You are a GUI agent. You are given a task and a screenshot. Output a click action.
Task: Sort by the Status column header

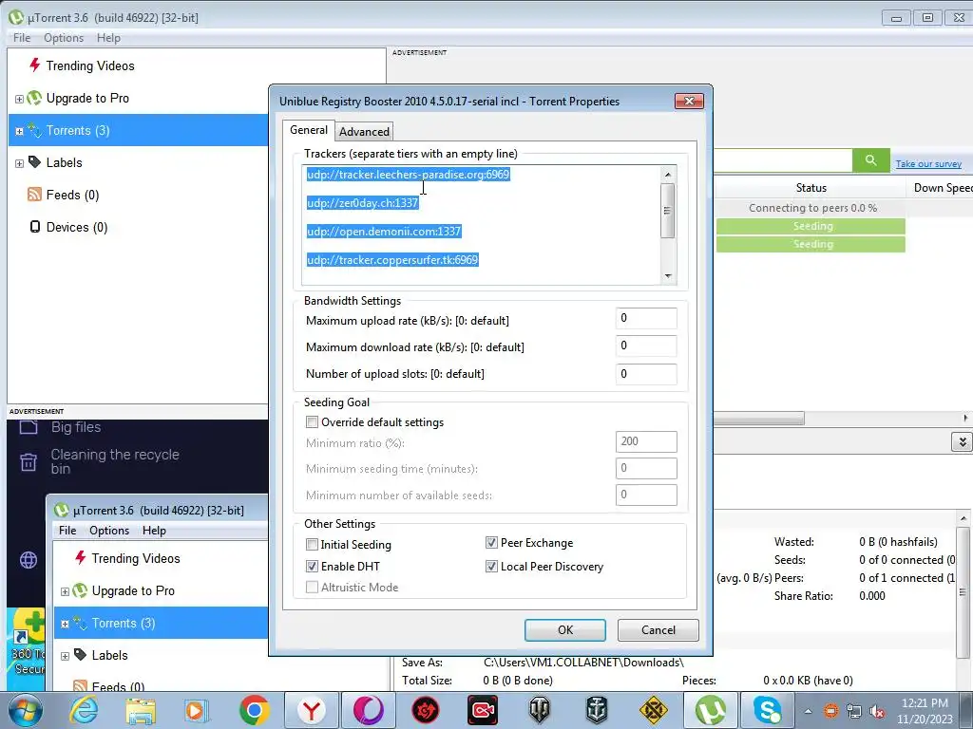click(x=811, y=187)
